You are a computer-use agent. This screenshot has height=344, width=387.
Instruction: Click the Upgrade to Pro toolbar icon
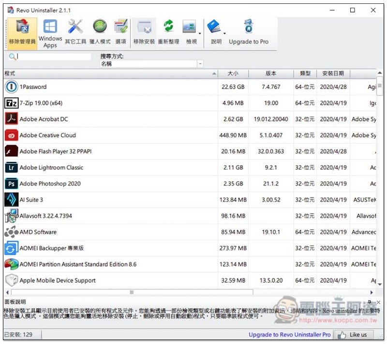249,32
